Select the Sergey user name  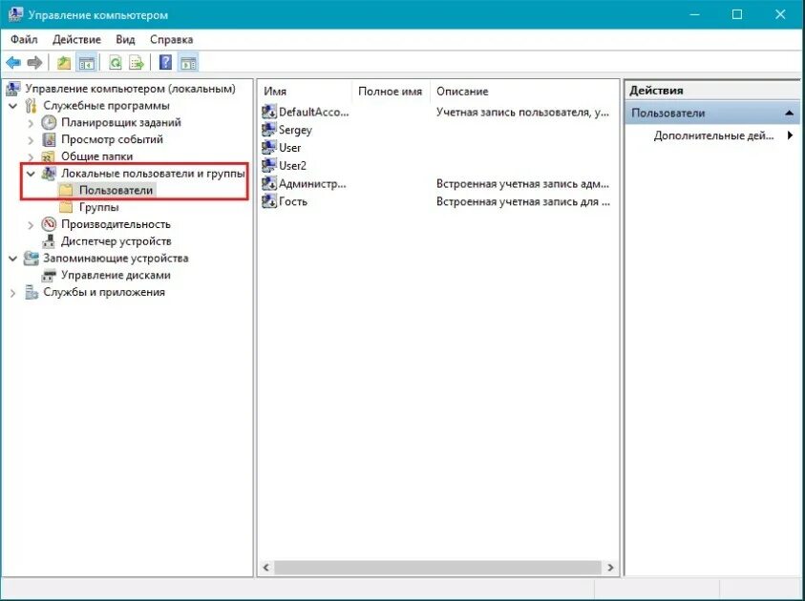[295, 130]
